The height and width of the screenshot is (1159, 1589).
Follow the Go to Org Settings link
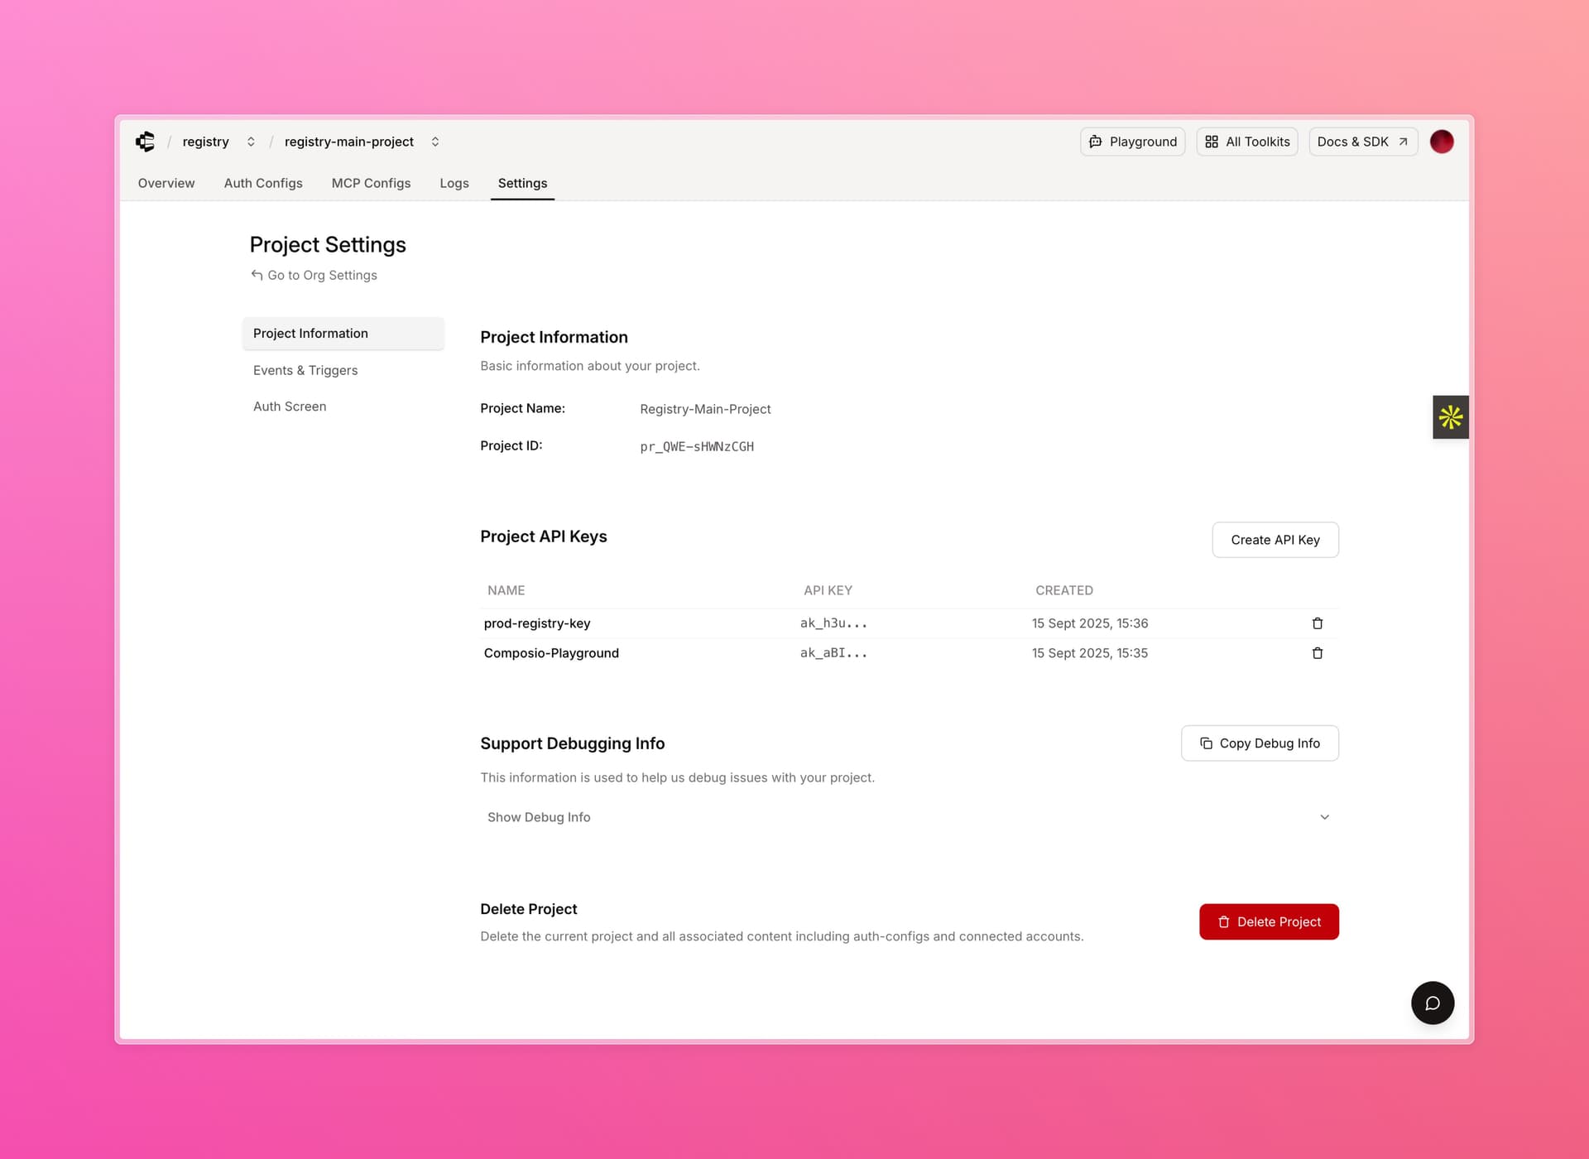click(x=322, y=275)
